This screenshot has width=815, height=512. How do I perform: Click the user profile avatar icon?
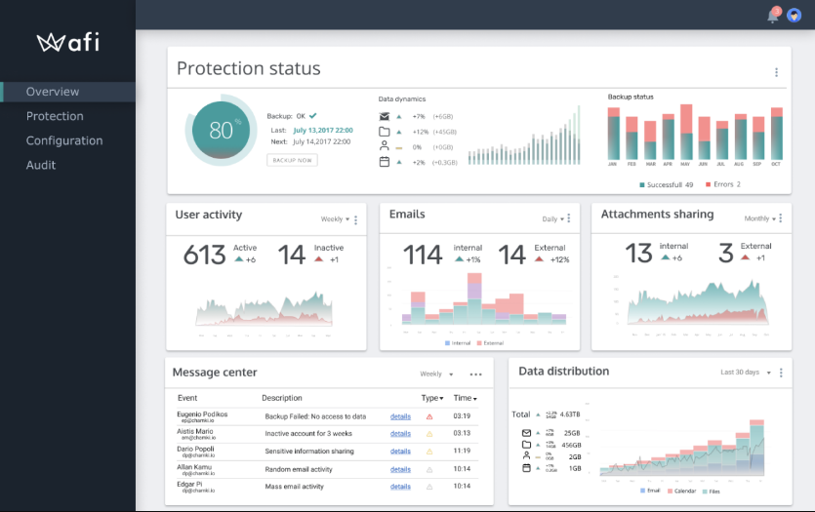pyautogui.click(x=794, y=16)
